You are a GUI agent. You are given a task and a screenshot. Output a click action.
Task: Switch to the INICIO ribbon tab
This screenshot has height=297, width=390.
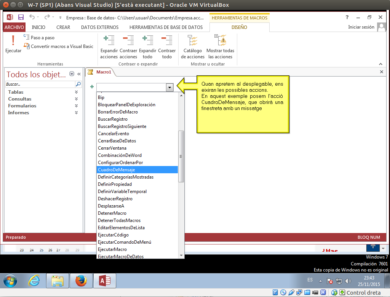[38, 27]
